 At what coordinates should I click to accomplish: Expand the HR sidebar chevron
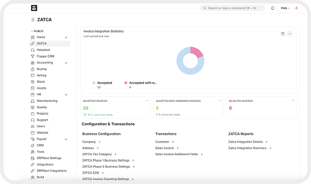pyautogui.click(x=66, y=95)
